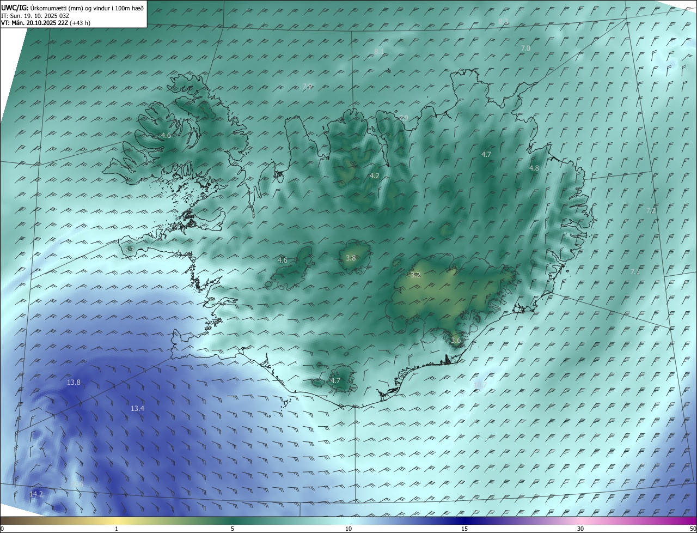Pick the 3.8 value on the small glacier
The height and width of the screenshot is (533, 697).
click(351, 258)
